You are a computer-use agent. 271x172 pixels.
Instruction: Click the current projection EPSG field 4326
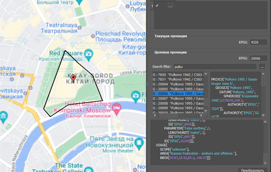coord(259,42)
